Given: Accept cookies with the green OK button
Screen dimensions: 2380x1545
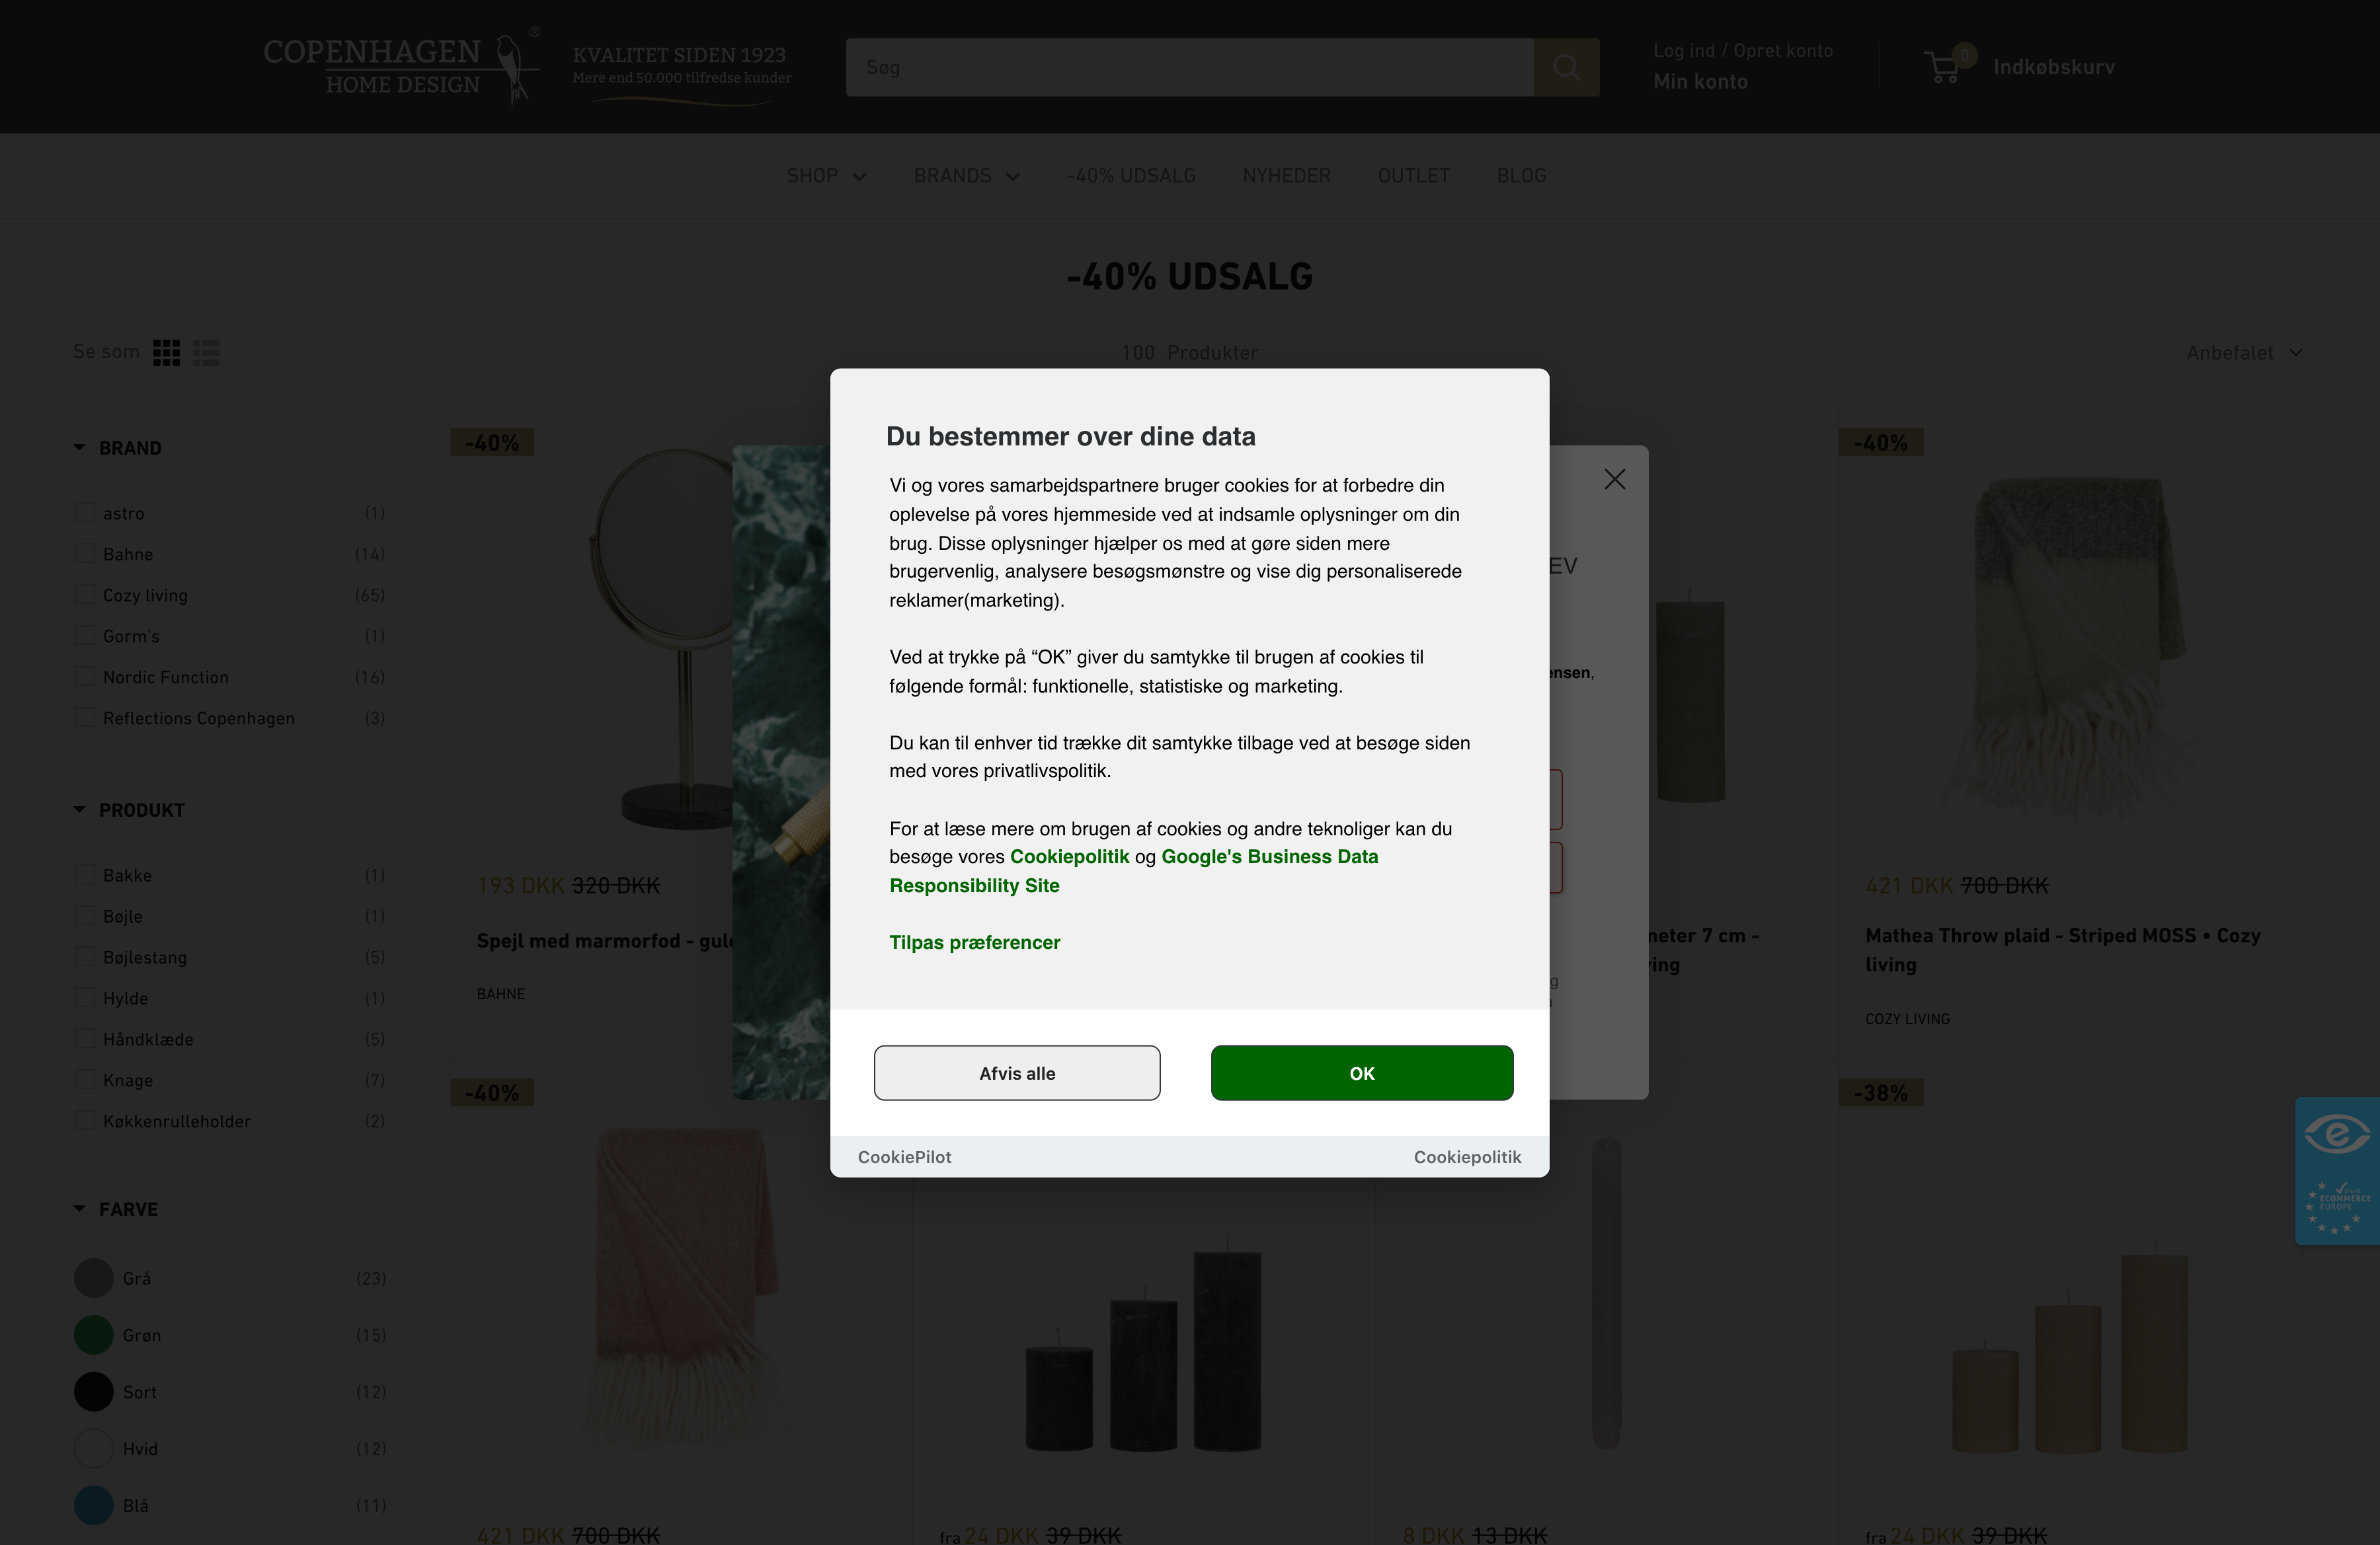Looking at the screenshot, I should pos(1361,1073).
